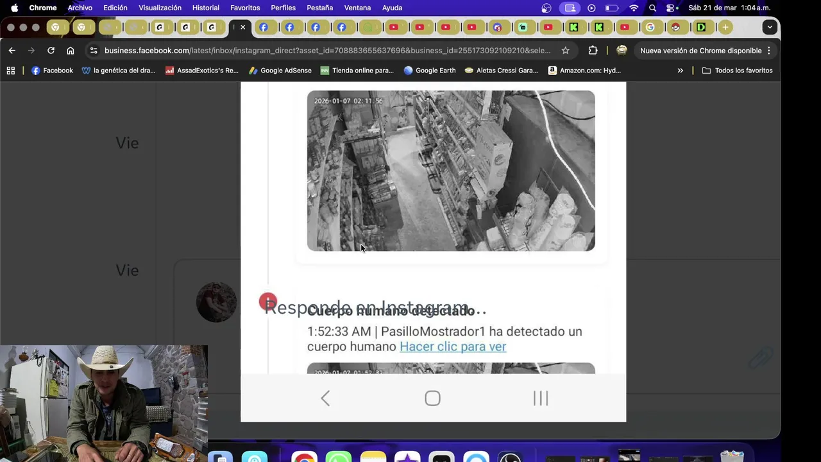Open the Favoritos menu
Viewport: 821px width, 462px height.
point(245,8)
